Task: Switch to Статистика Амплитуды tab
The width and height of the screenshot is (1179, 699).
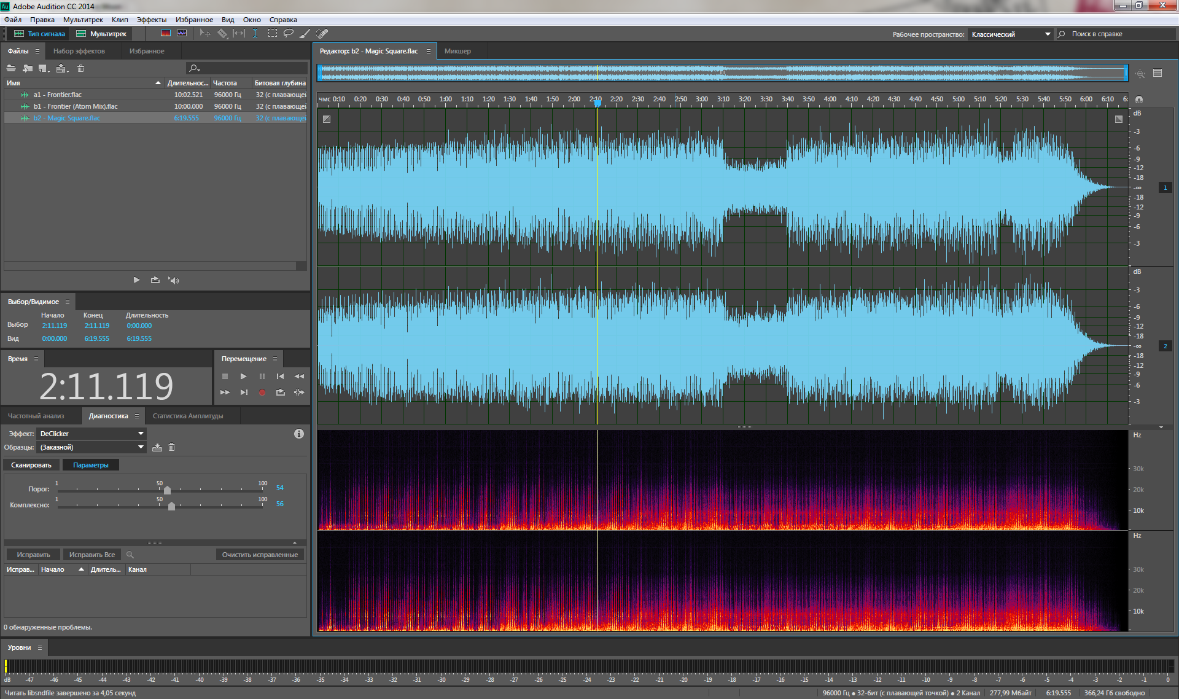Action: click(188, 416)
